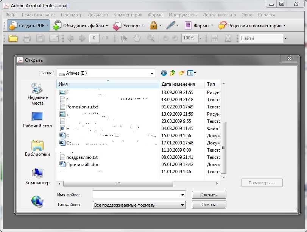
Task: Open the Файл menu
Action: (11, 15)
